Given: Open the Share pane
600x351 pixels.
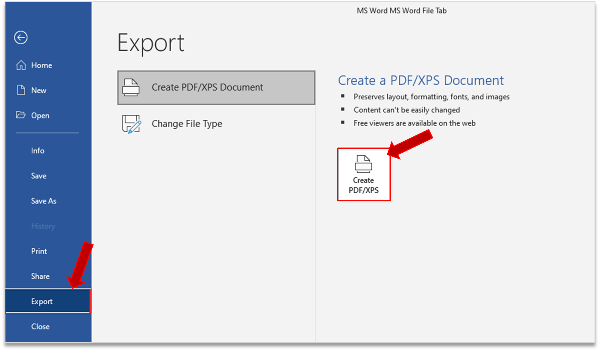Looking at the screenshot, I should 40,276.
